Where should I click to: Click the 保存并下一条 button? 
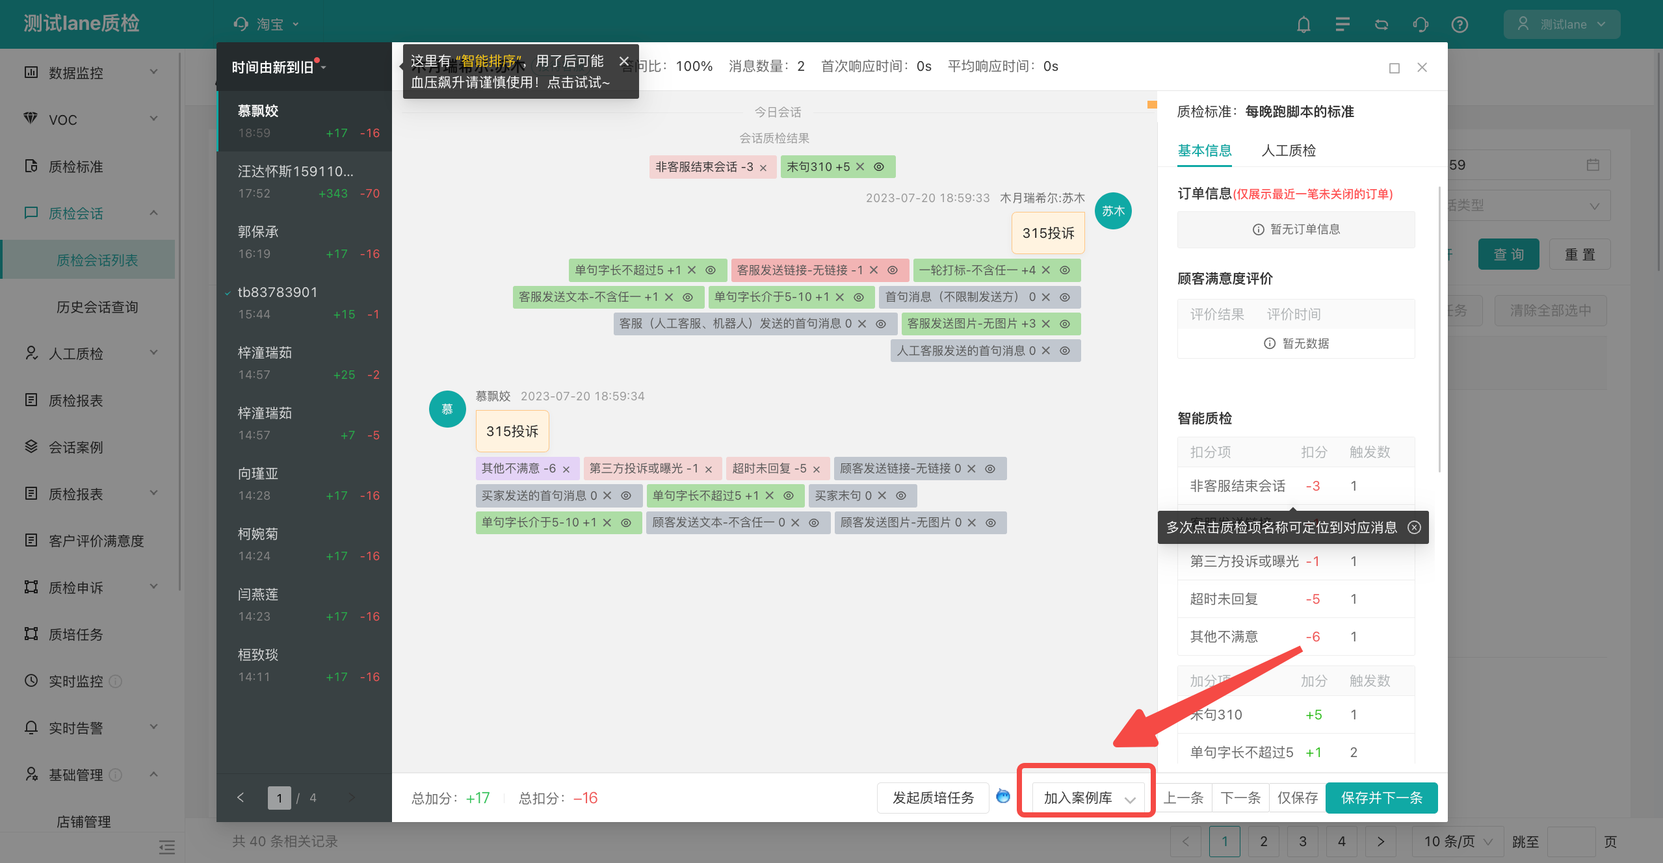point(1381,797)
